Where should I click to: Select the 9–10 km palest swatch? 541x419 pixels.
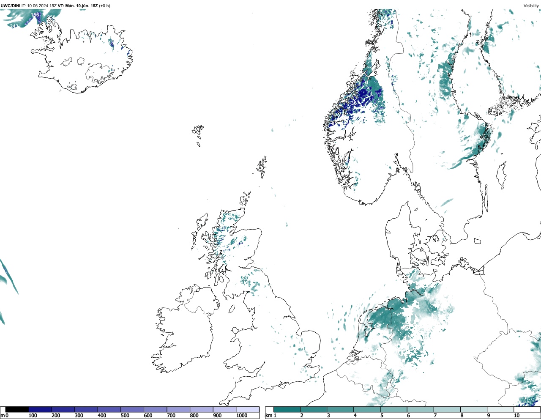[x=500, y=409]
